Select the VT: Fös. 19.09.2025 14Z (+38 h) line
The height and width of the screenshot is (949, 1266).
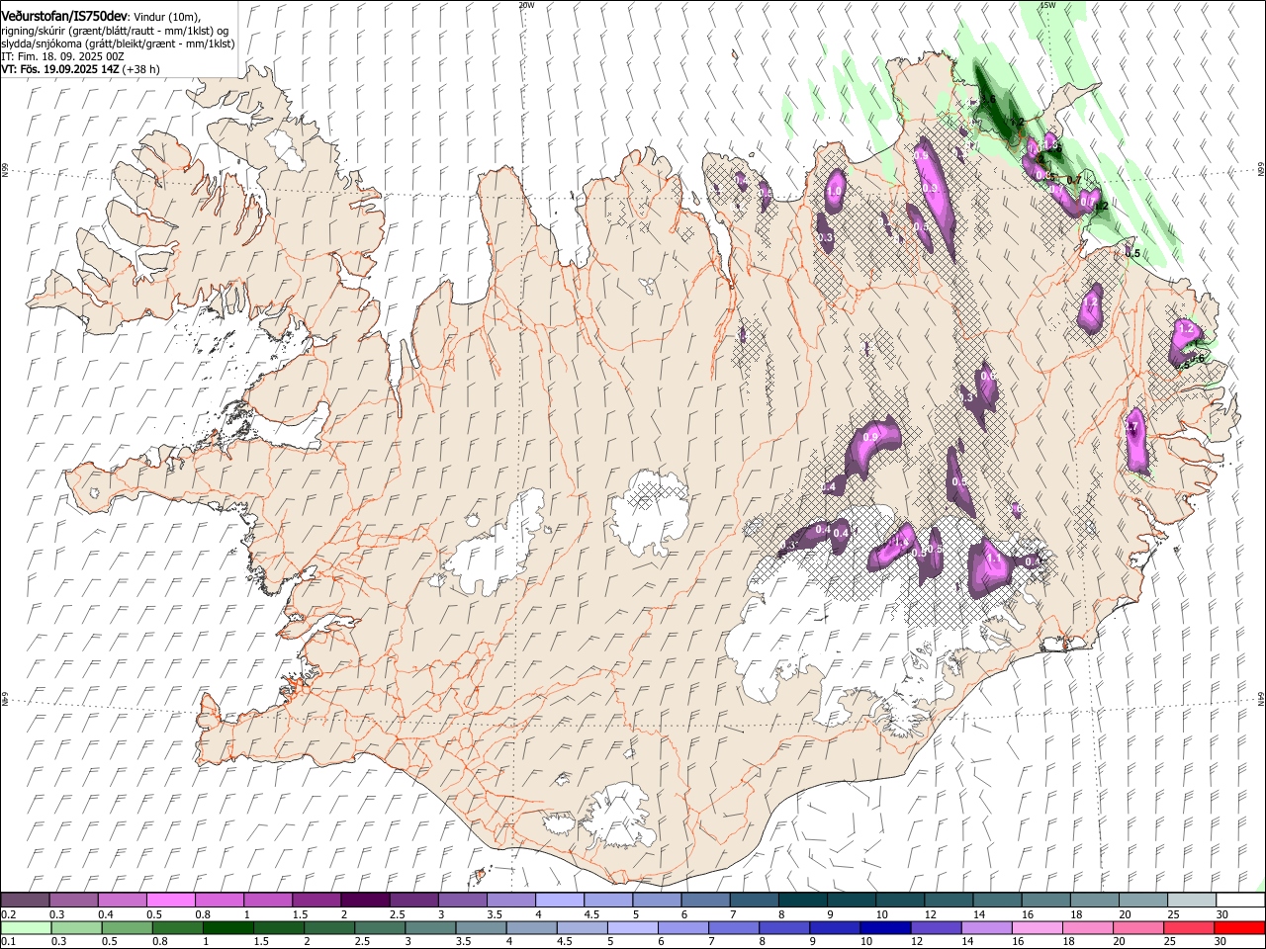(81, 69)
